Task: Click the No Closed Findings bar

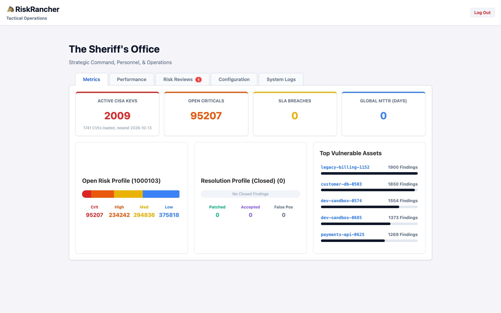Action: tap(250, 194)
